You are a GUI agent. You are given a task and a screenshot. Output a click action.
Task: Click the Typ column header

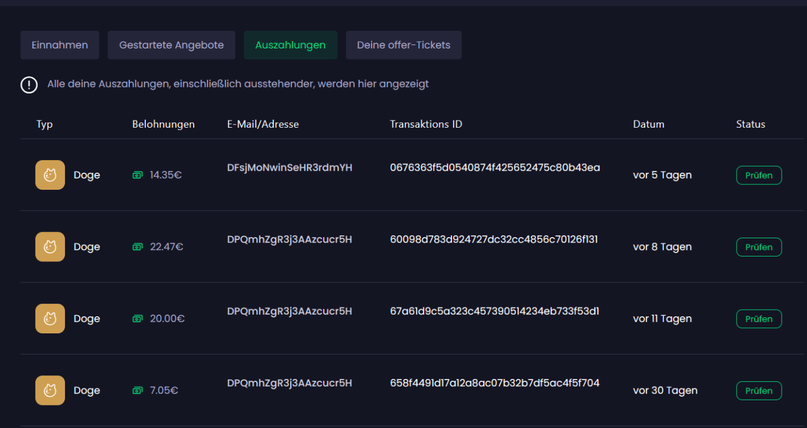44,125
